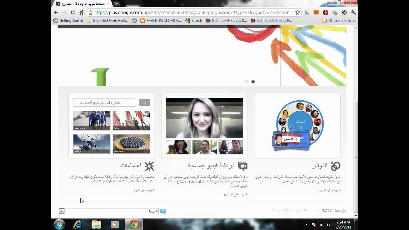Click the download-arrow extension icon
Viewport: 409px width, 230px height.
335,12
